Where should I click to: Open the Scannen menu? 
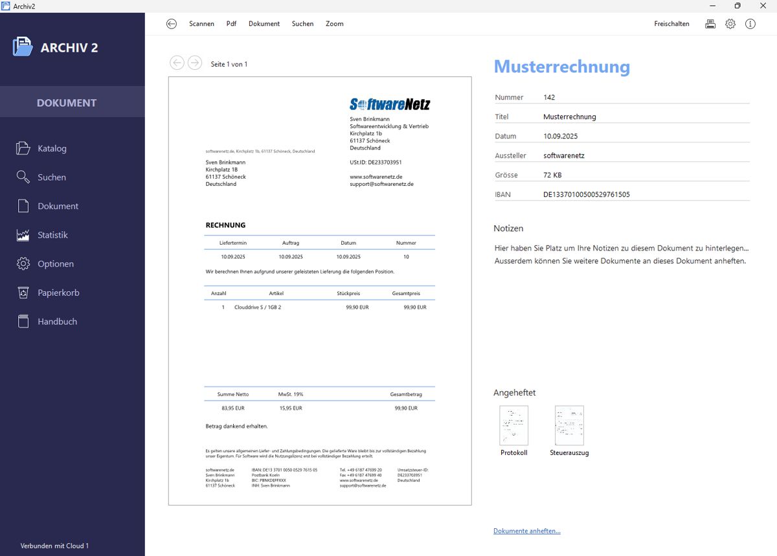tap(201, 24)
